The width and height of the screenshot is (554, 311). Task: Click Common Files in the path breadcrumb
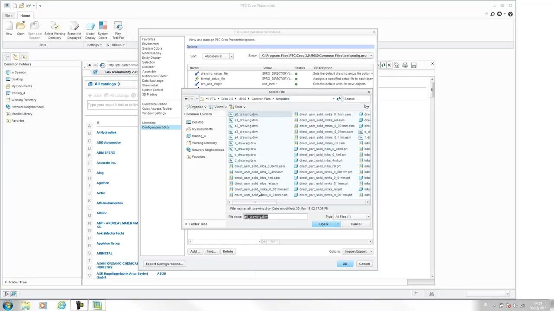point(261,99)
